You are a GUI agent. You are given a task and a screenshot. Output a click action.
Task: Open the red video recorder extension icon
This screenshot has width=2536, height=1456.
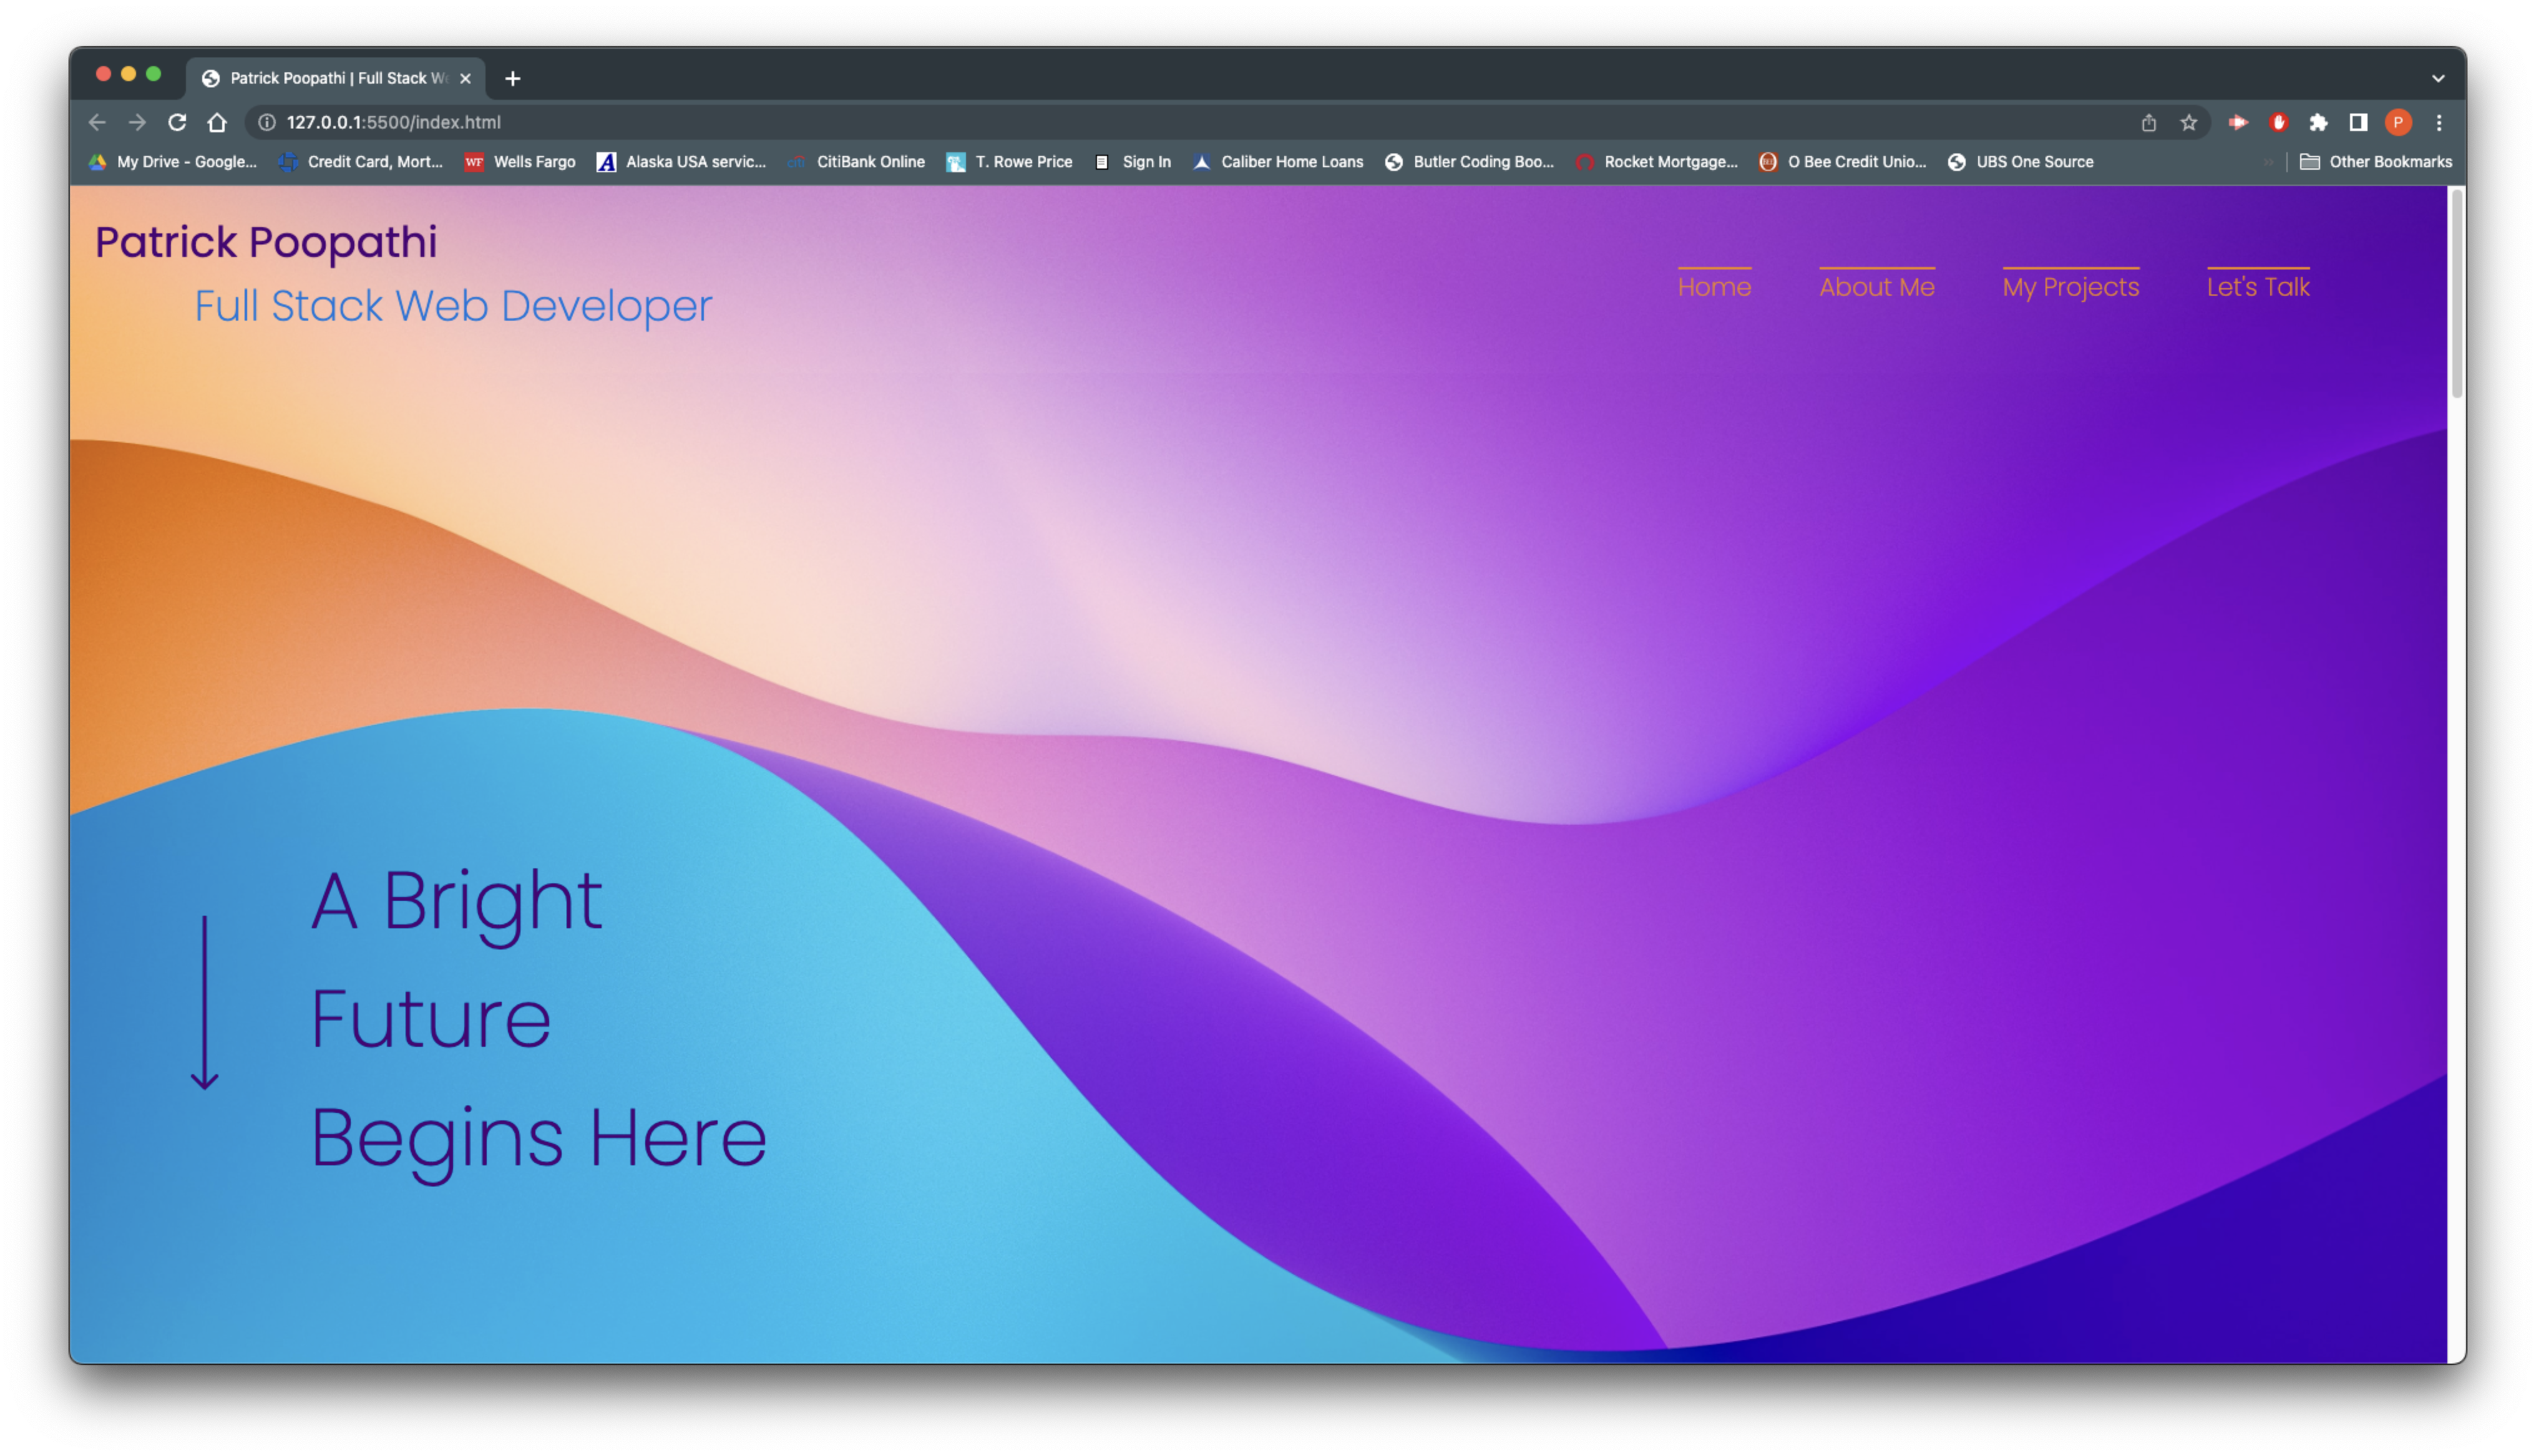click(2238, 122)
